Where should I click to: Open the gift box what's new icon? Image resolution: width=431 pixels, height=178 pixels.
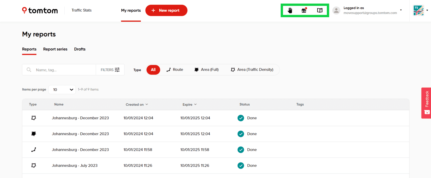click(304, 10)
